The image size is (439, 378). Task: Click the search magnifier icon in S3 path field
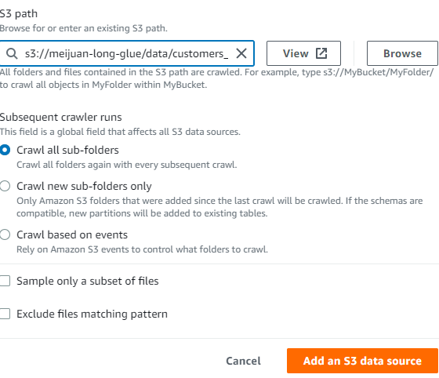pos(12,53)
